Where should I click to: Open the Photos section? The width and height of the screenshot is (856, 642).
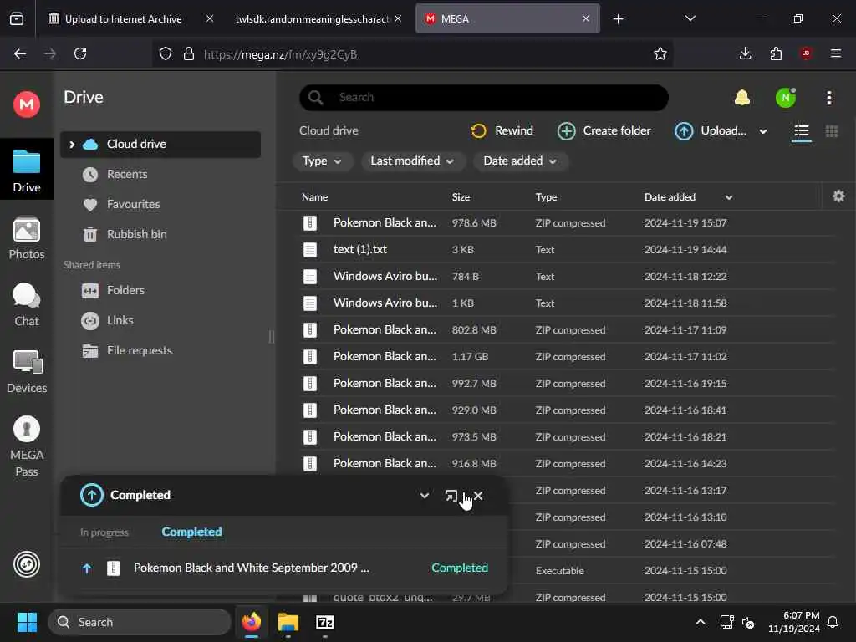point(27,238)
